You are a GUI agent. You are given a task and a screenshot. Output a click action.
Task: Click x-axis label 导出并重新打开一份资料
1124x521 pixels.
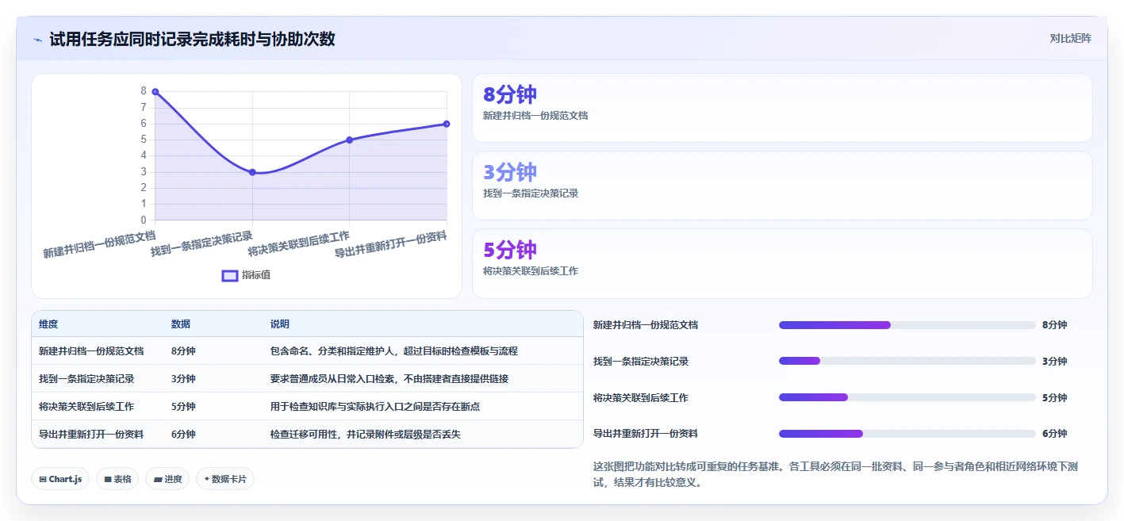(x=390, y=244)
